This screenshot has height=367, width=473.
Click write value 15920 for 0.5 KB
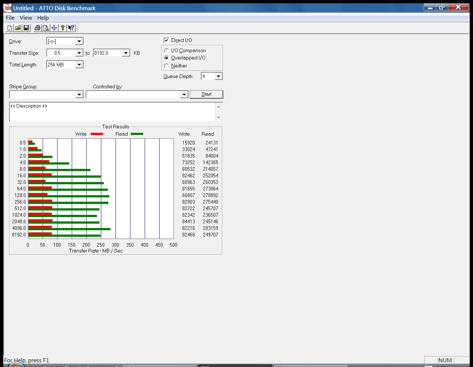pos(188,143)
